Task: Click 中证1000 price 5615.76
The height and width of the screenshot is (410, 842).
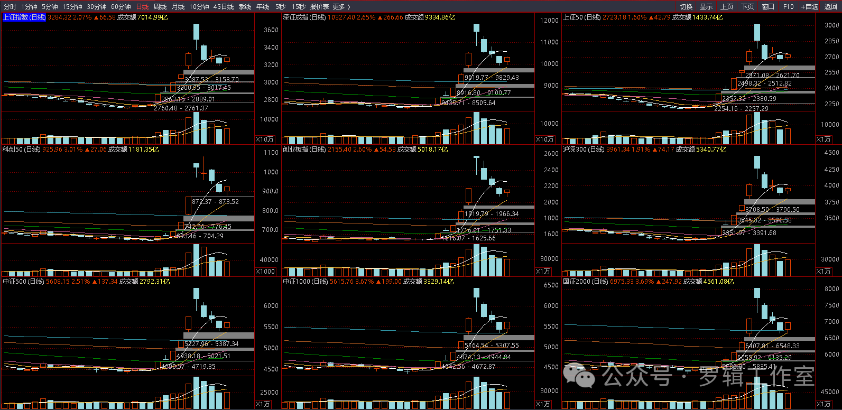Action: click(x=341, y=282)
